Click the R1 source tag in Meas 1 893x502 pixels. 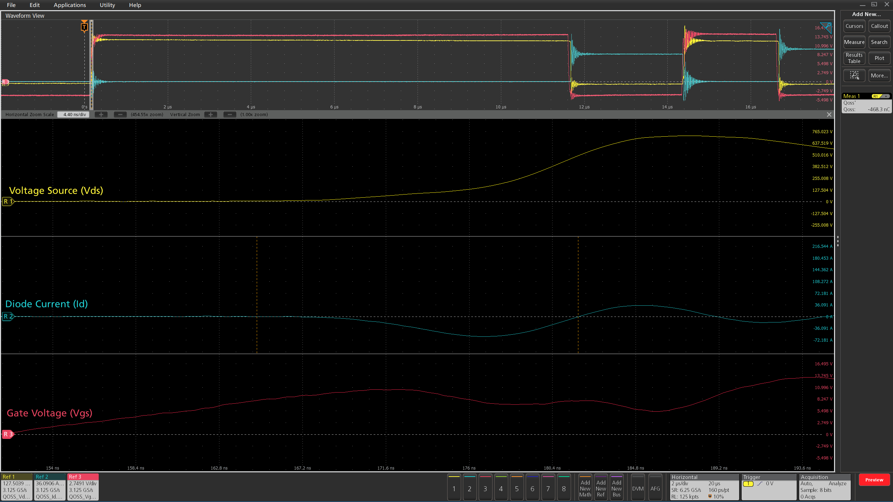(x=876, y=96)
